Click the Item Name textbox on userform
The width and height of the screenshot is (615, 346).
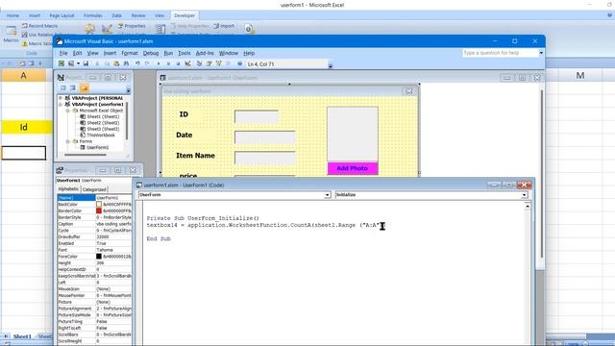265,158
